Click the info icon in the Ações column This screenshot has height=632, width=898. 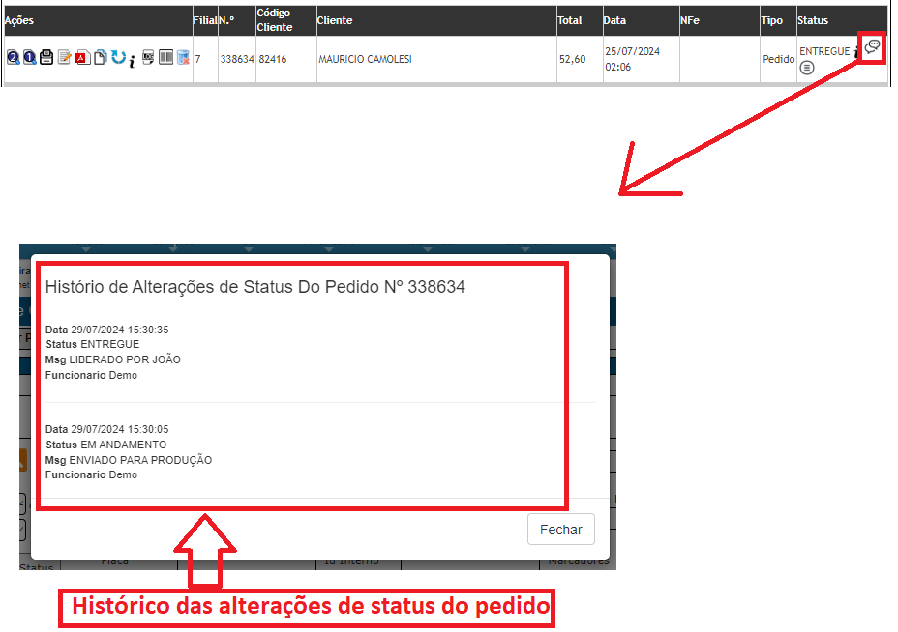point(132,61)
